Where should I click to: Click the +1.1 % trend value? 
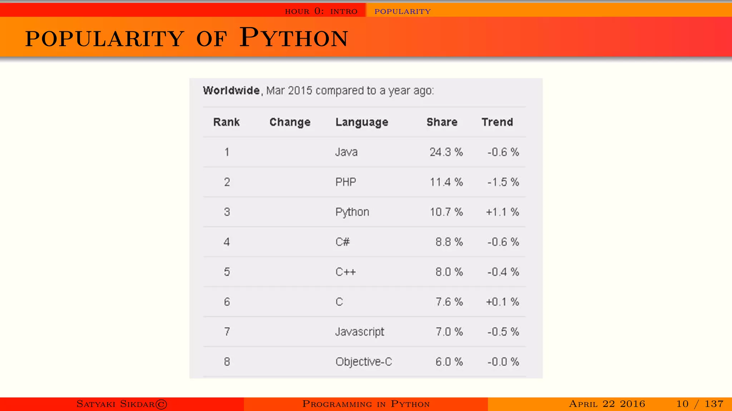pos(502,212)
